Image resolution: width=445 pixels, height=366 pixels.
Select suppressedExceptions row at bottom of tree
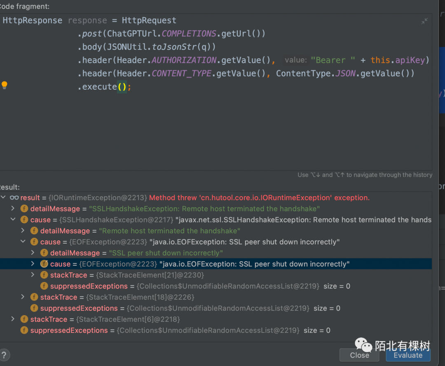click(69, 331)
